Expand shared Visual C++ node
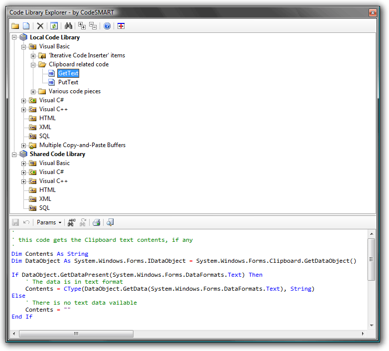 [23, 181]
